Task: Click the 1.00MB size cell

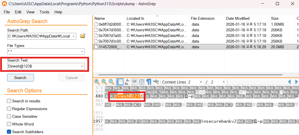Action: tap(278, 24)
